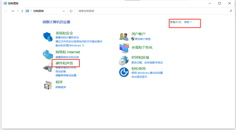
Task: Open 硬件和声音 category heading
Action: 64,63
